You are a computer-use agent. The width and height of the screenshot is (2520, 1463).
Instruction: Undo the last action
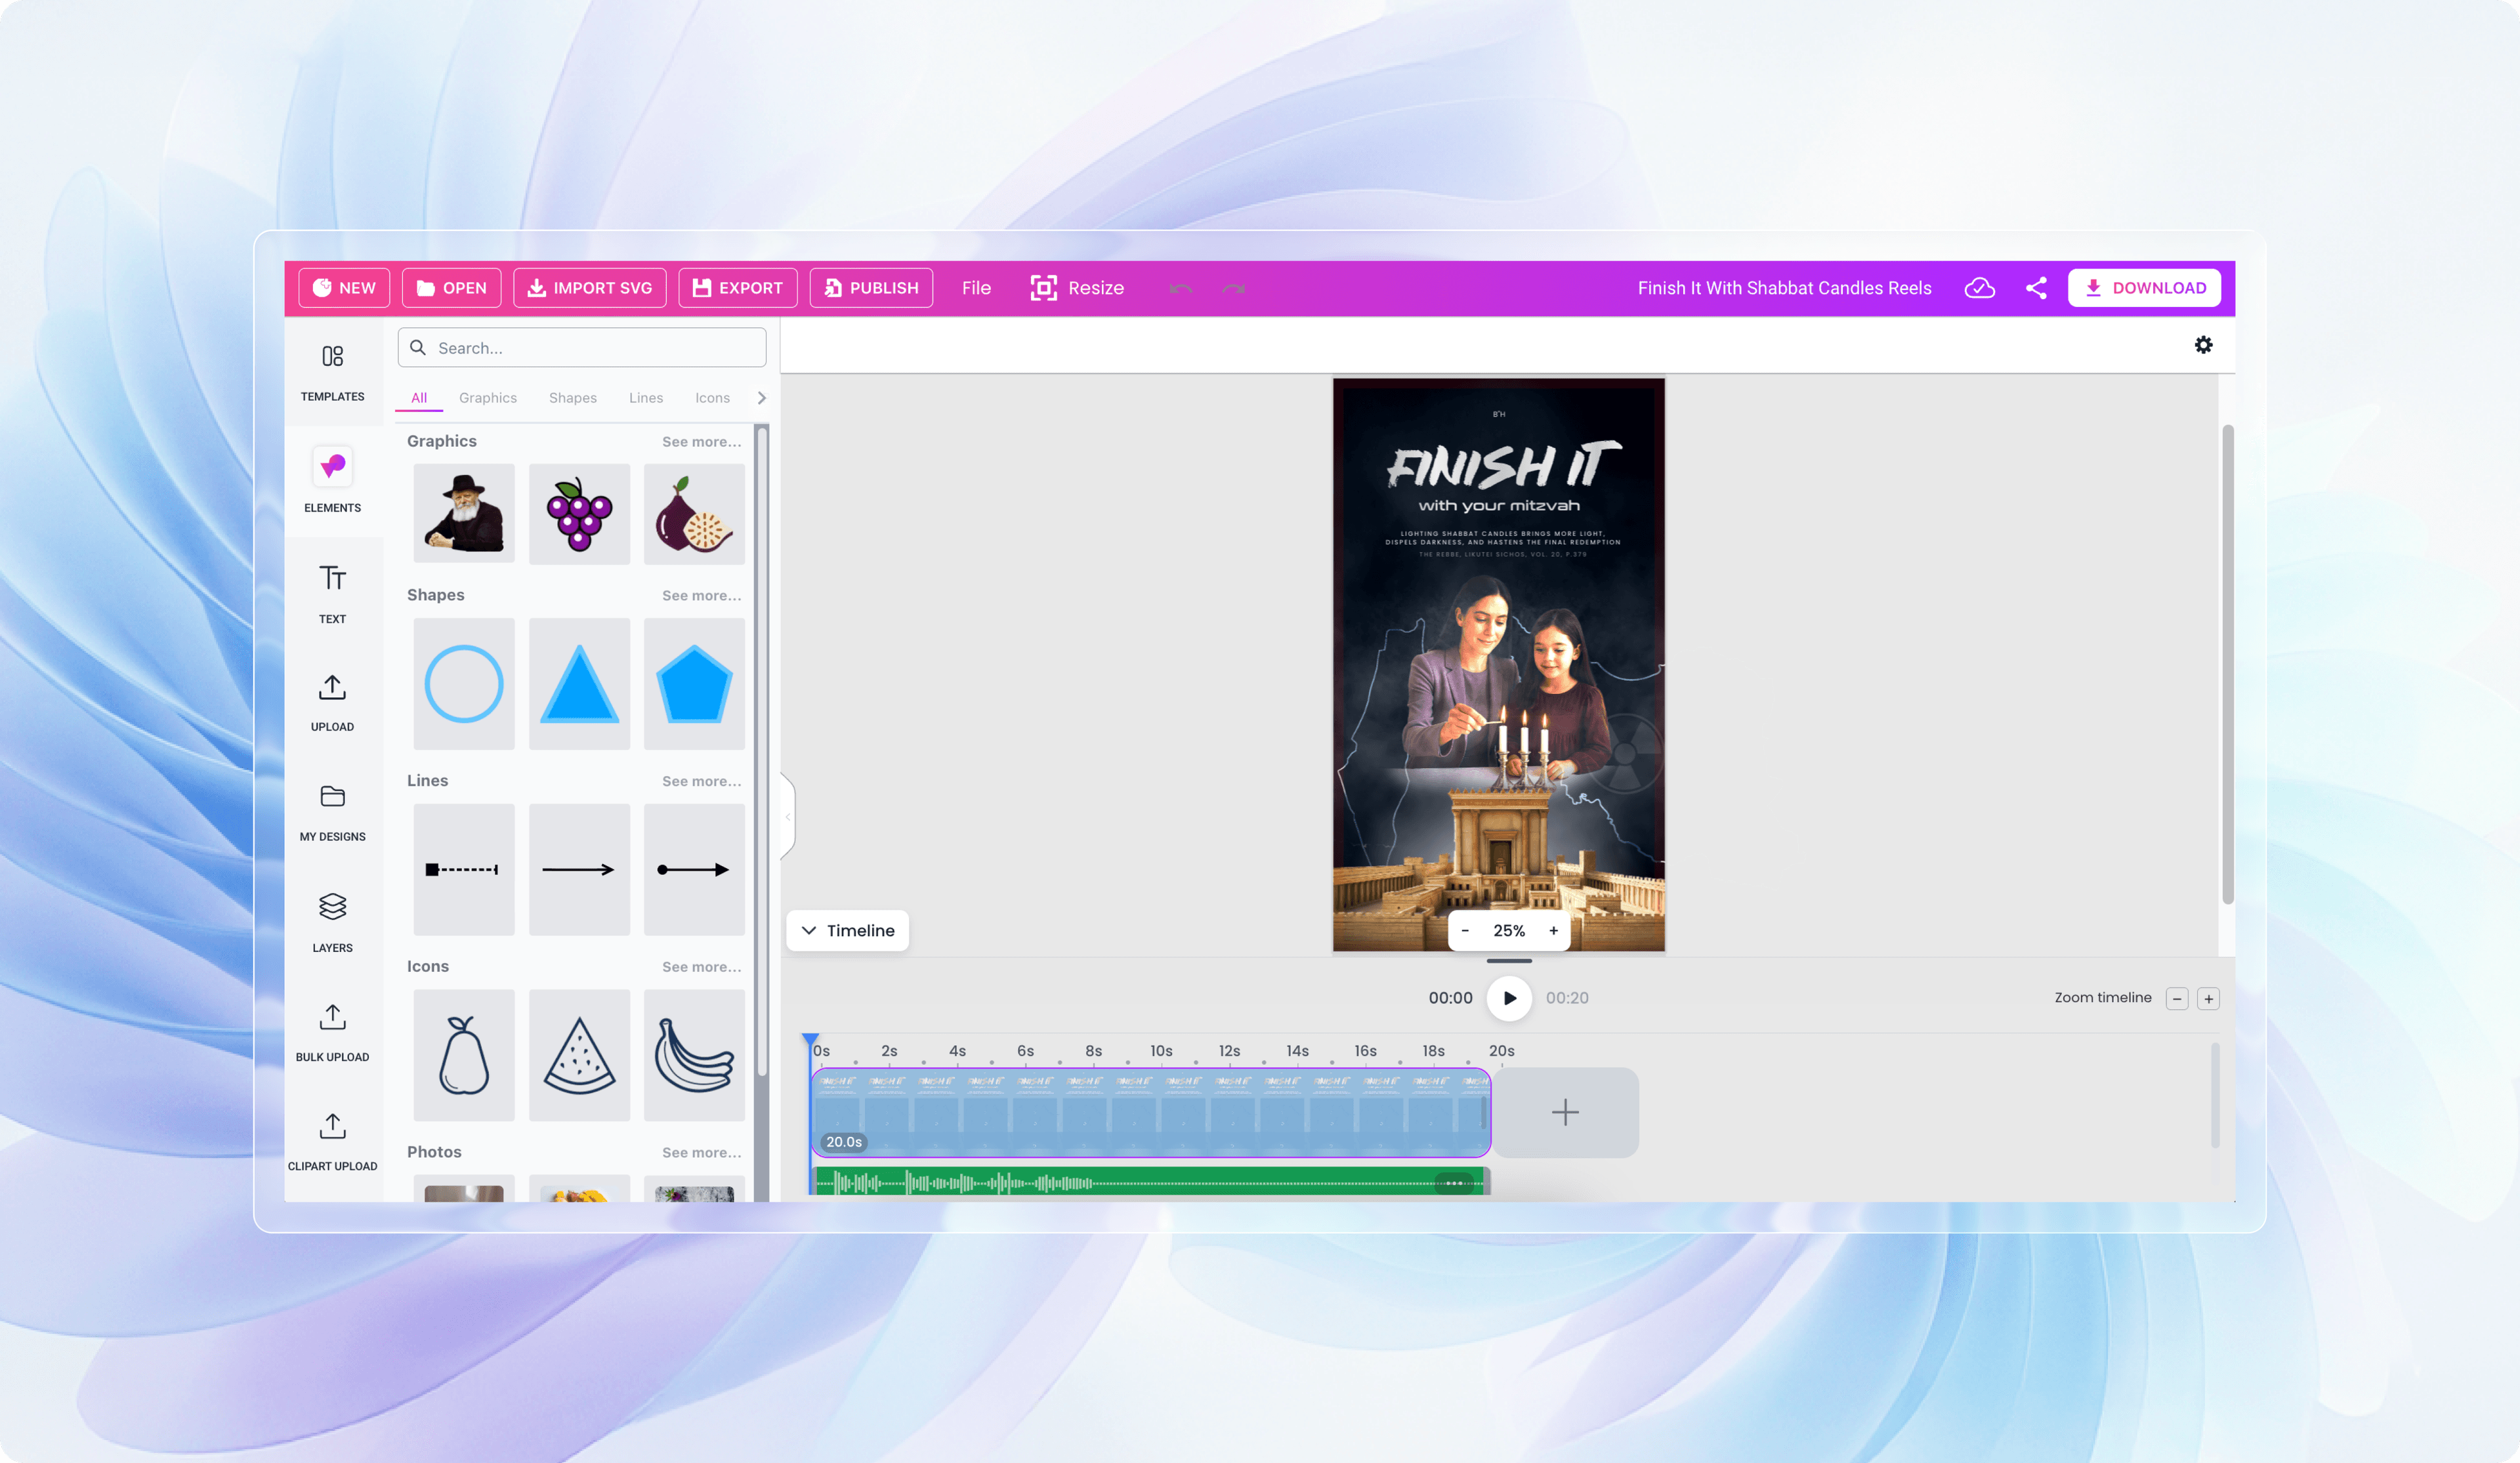coord(1181,288)
